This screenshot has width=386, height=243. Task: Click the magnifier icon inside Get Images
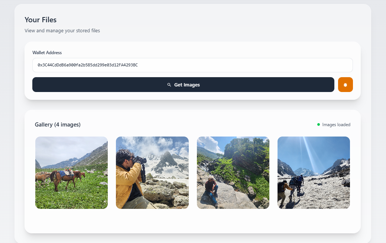[x=169, y=85]
